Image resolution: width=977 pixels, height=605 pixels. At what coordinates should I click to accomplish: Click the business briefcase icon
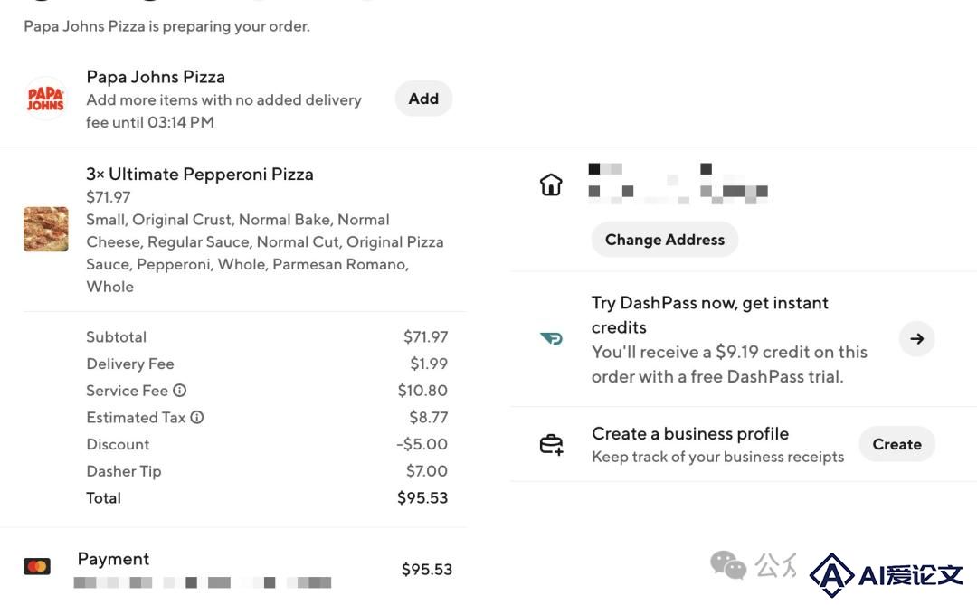click(x=552, y=444)
